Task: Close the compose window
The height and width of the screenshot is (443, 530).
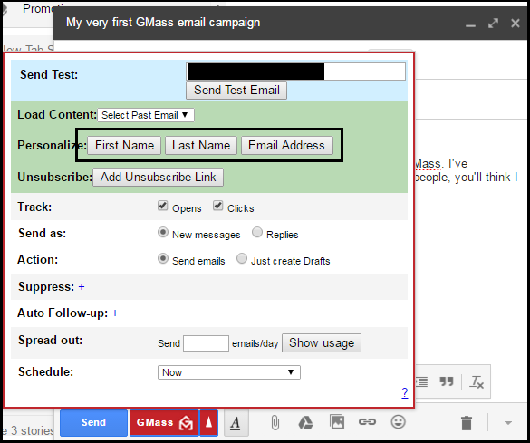Action: coord(516,24)
